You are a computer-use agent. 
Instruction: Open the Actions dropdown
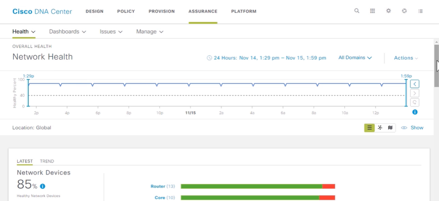pos(406,58)
